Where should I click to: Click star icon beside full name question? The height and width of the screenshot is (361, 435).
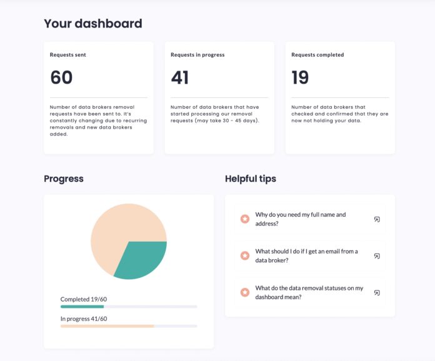[x=245, y=219]
